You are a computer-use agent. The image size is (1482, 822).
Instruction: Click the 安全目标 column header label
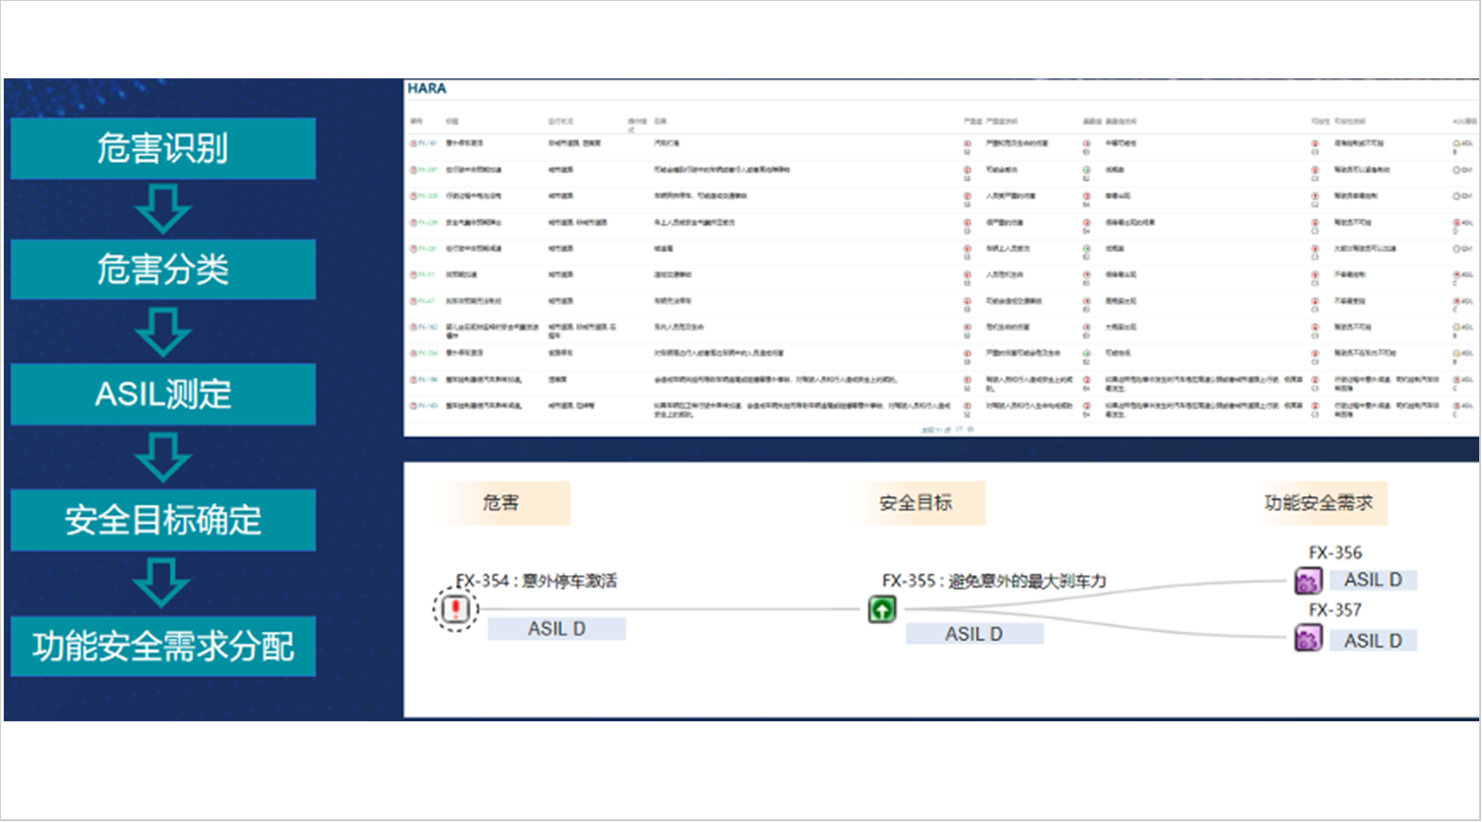tap(915, 503)
